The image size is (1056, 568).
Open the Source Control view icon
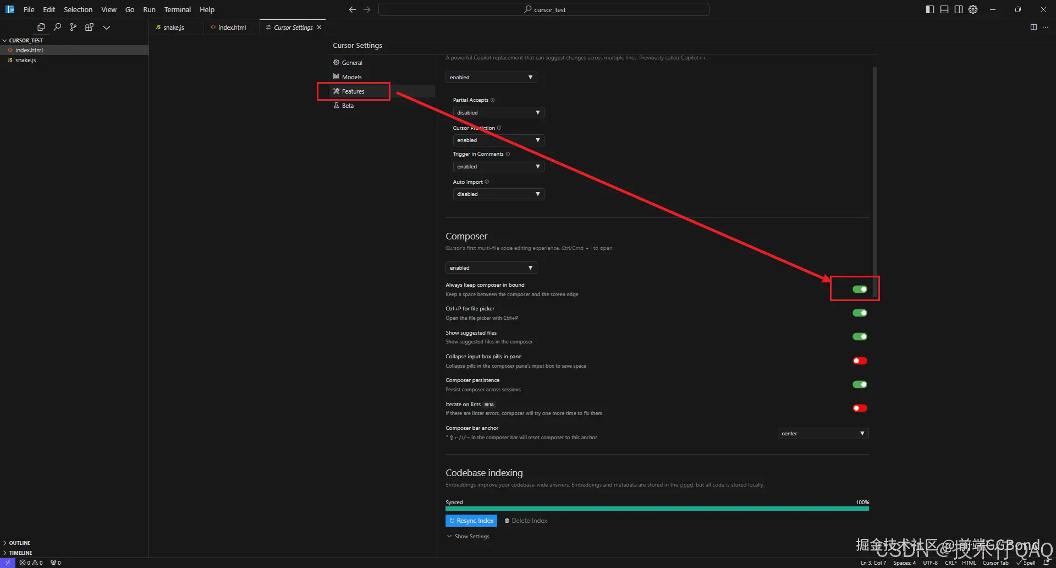click(73, 27)
